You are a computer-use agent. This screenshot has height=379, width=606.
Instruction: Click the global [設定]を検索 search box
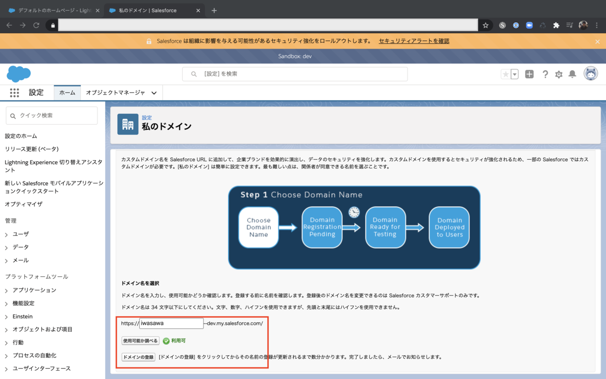[x=295, y=74]
